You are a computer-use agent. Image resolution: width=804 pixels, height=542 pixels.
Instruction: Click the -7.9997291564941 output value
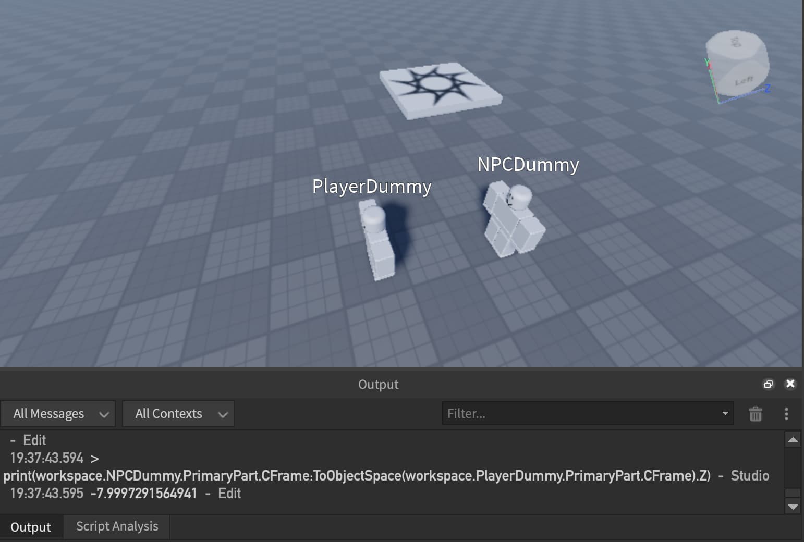[144, 494]
